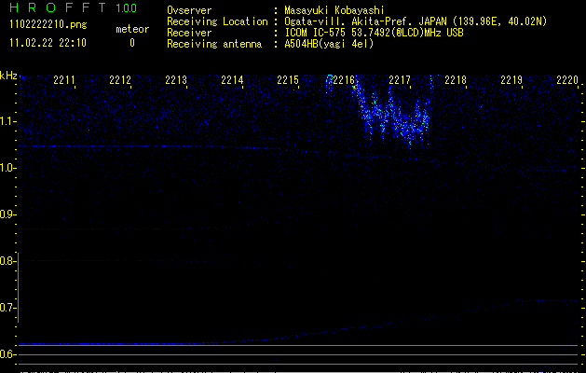586x373 pixels.
Task: Click the Receiving antenna label
Action: pyautogui.click(x=214, y=44)
